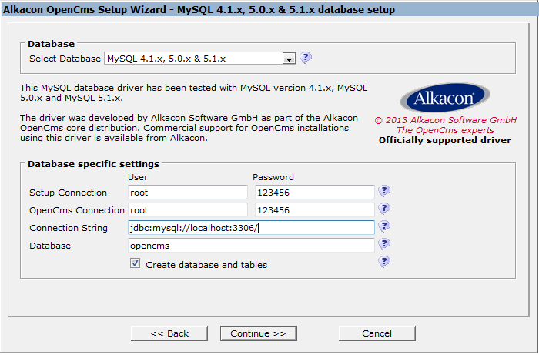Open help for Select Database dropdown

pyautogui.click(x=306, y=58)
